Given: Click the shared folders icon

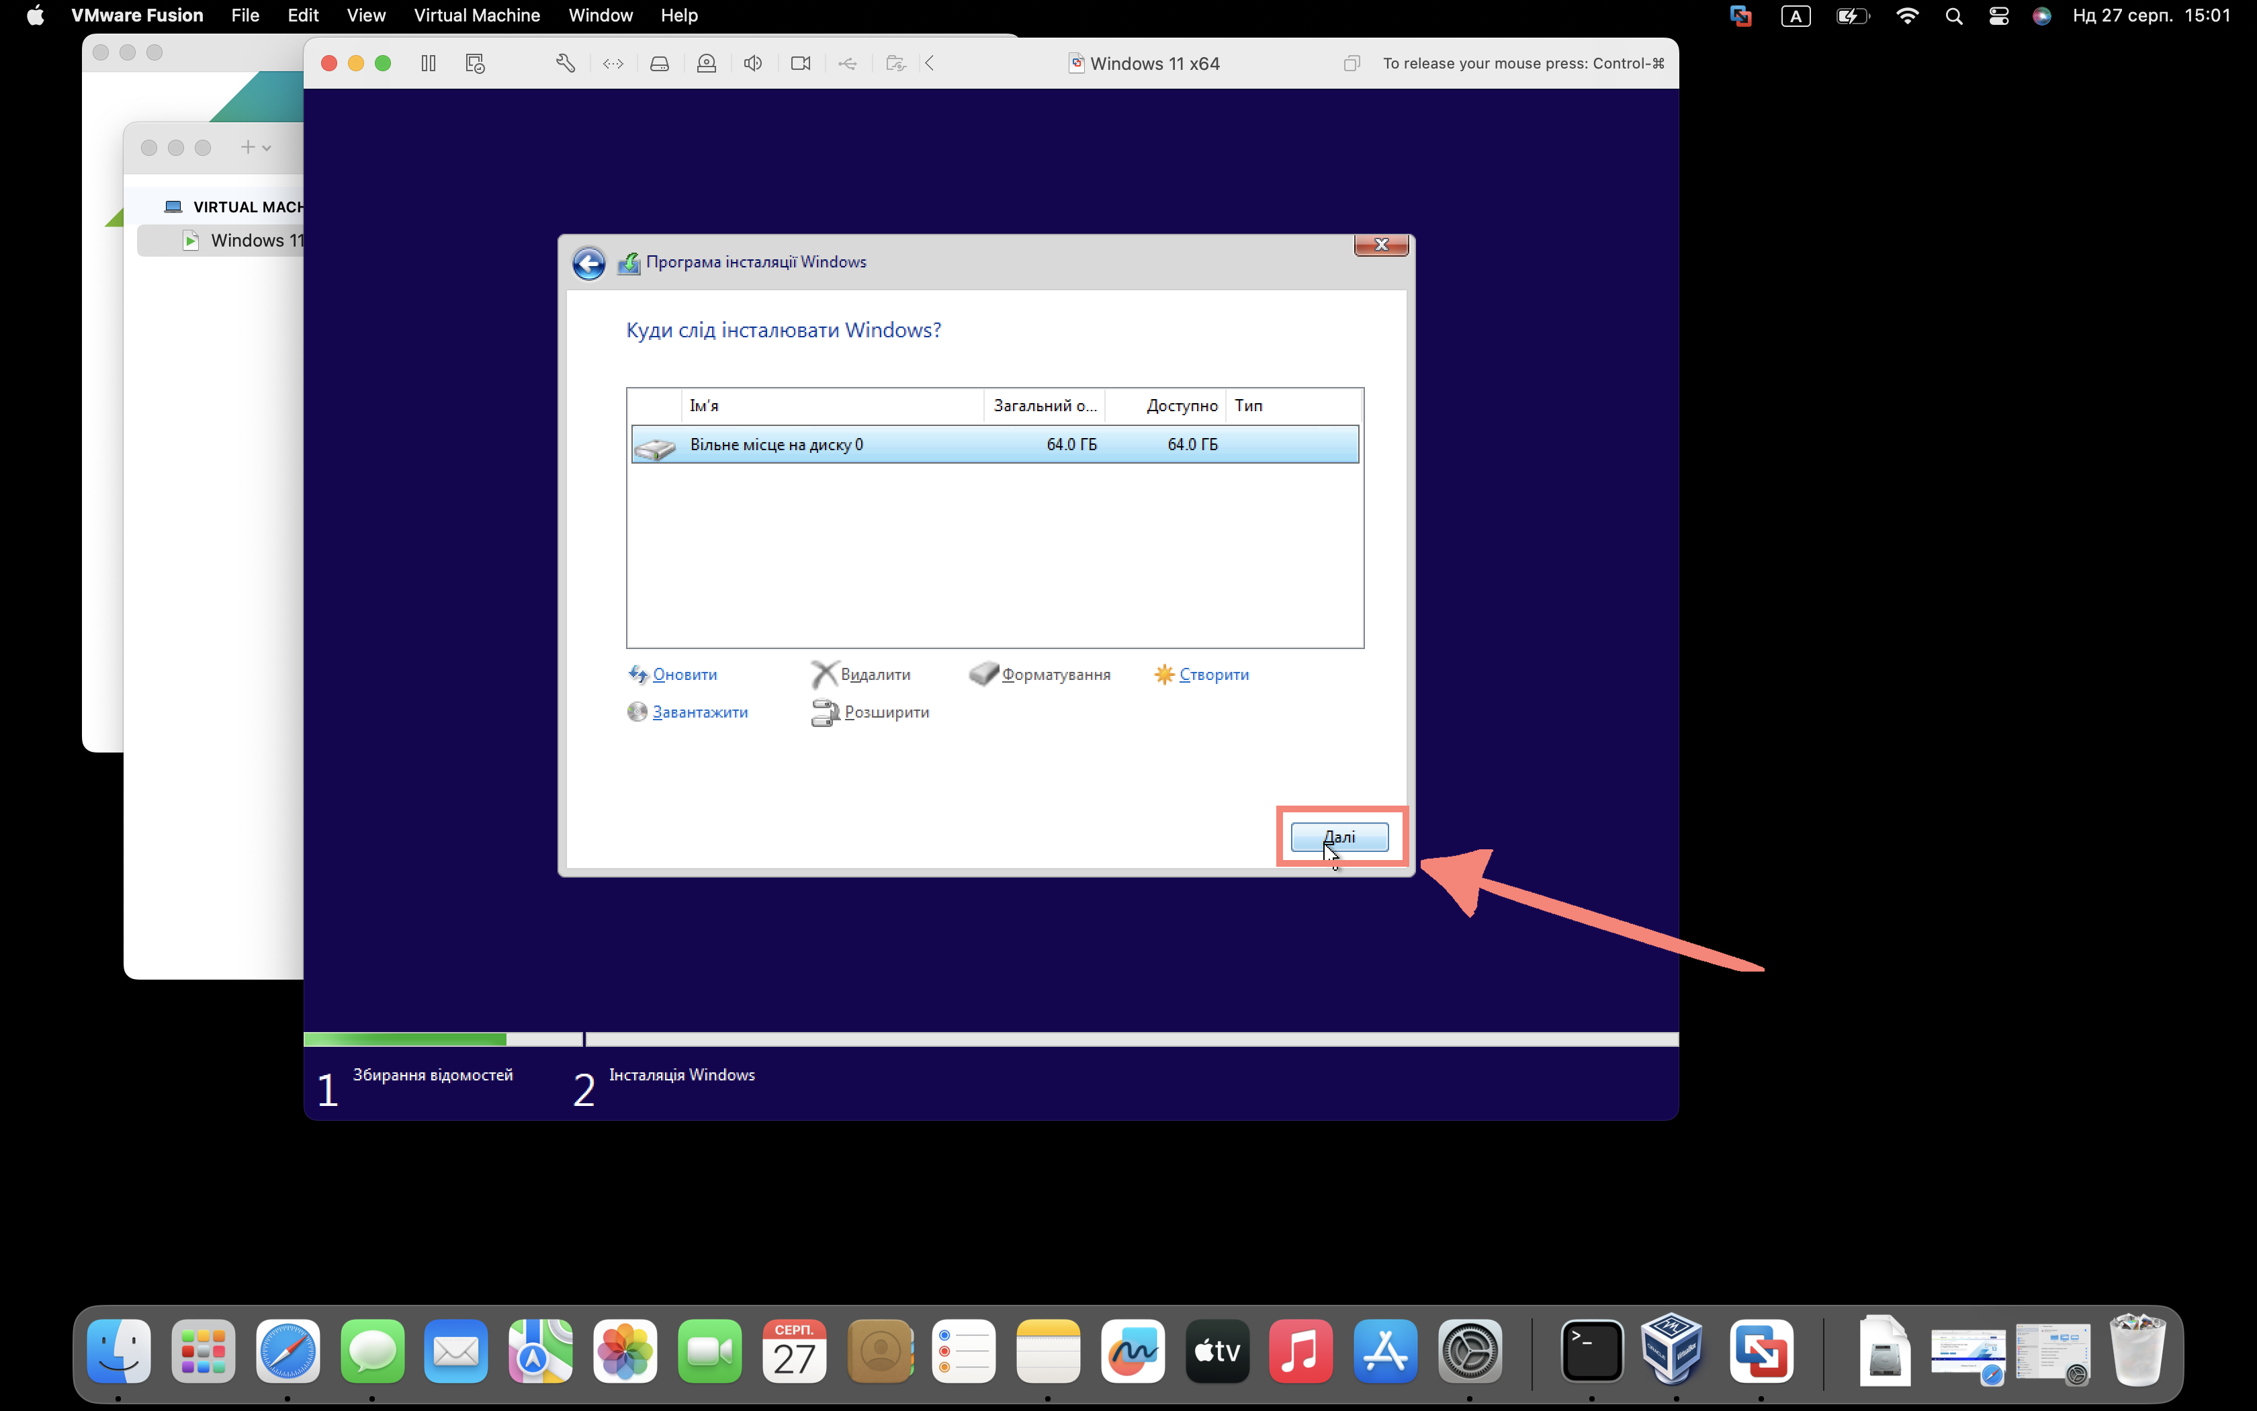Looking at the screenshot, I should coord(895,63).
